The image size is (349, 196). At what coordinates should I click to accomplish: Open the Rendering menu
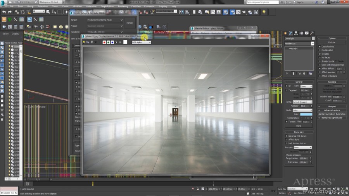coord(123,7)
